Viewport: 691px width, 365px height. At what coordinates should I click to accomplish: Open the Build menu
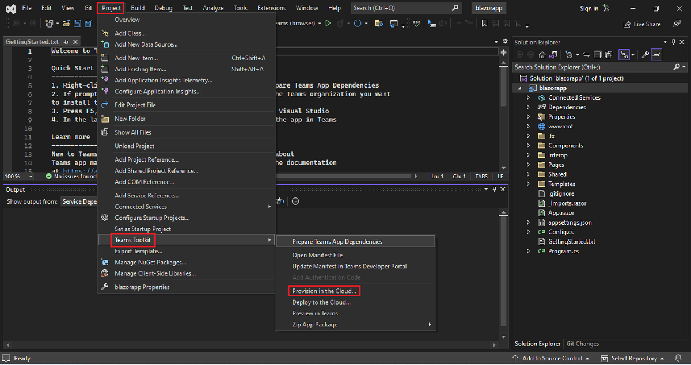tap(138, 8)
